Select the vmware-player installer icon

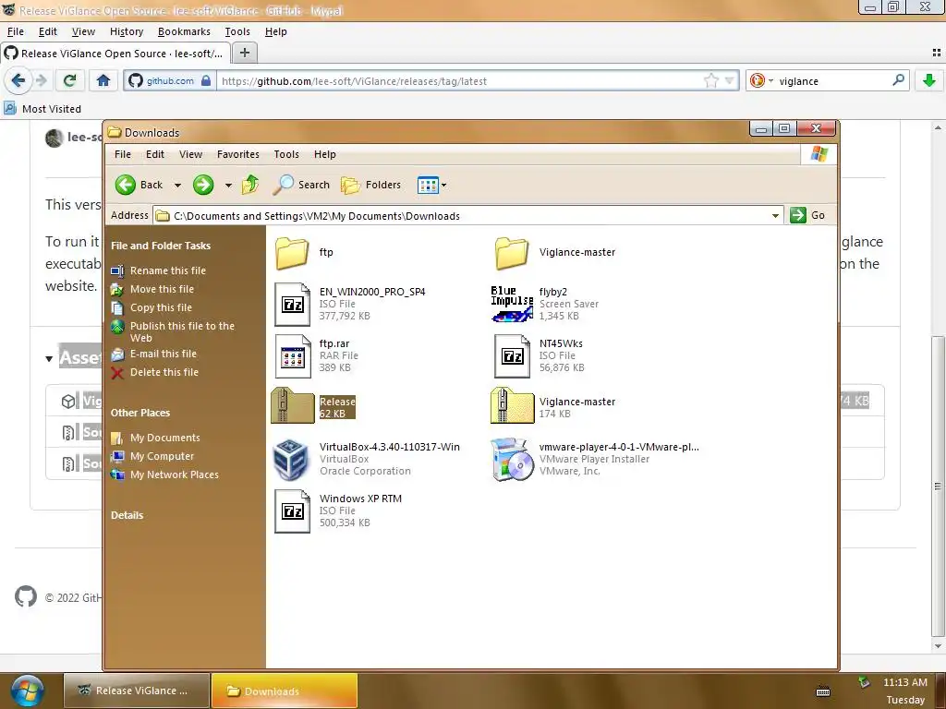[x=512, y=460]
